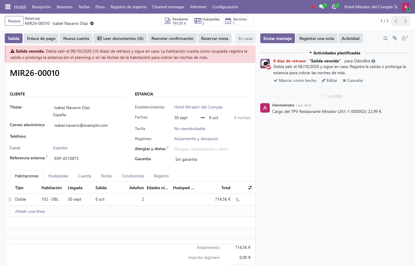Cancel the Salida vencida activity
This screenshot has height=266, width=415.
click(x=353, y=80)
